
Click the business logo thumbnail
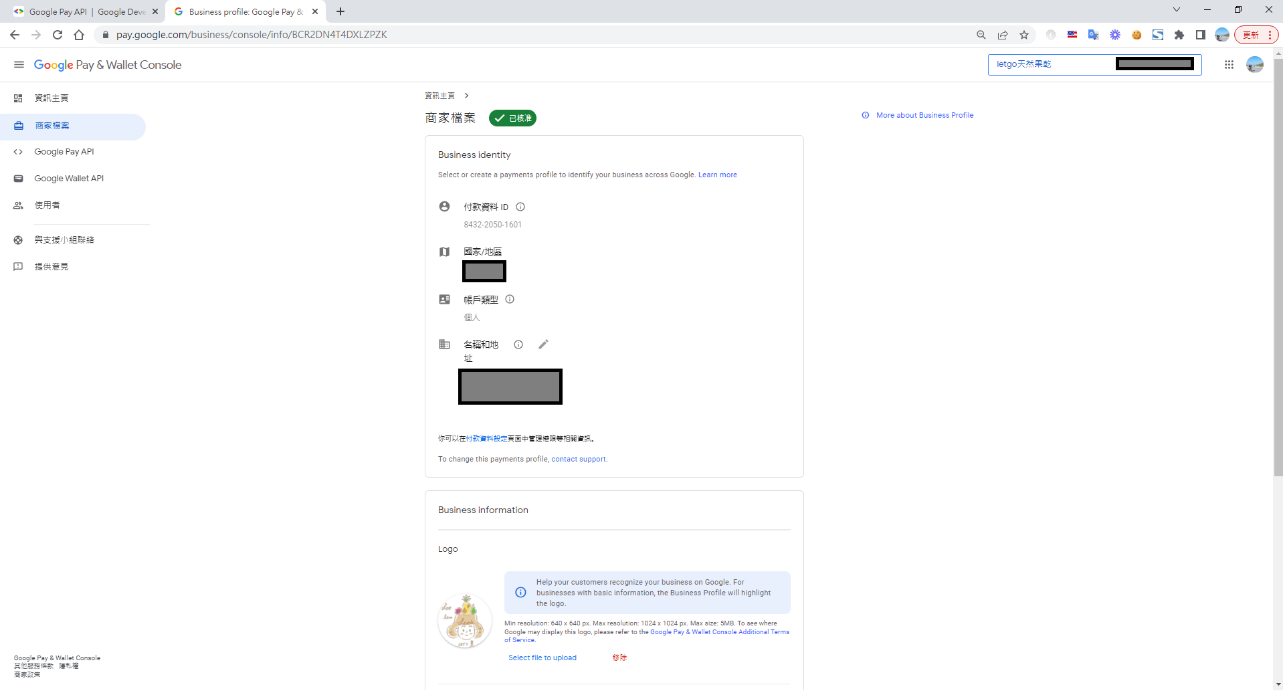464,621
